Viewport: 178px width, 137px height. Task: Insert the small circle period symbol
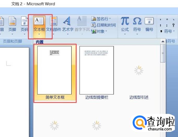tap(167, 19)
